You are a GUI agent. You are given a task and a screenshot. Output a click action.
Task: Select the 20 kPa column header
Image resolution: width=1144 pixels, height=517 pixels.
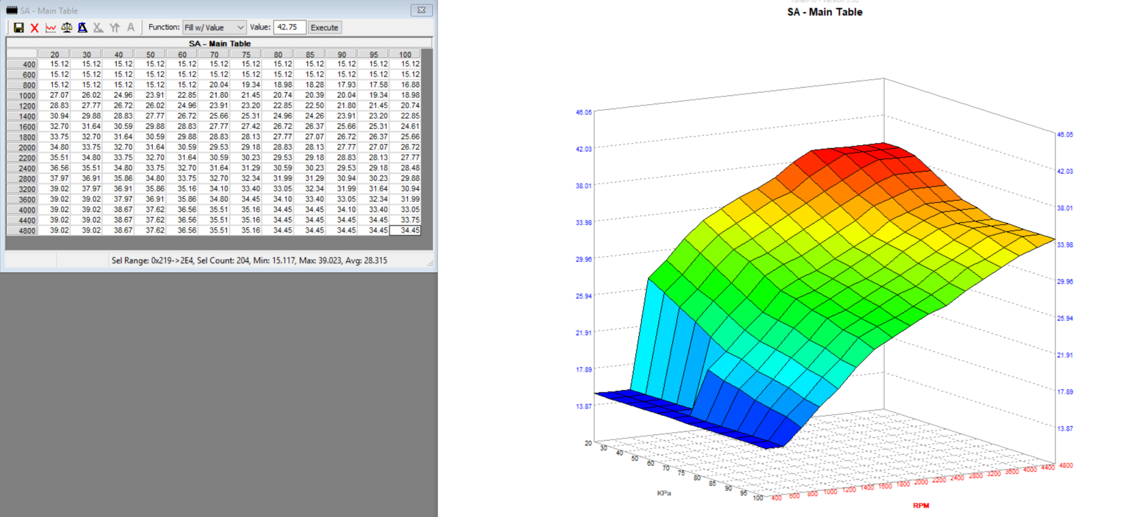[x=54, y=54]
